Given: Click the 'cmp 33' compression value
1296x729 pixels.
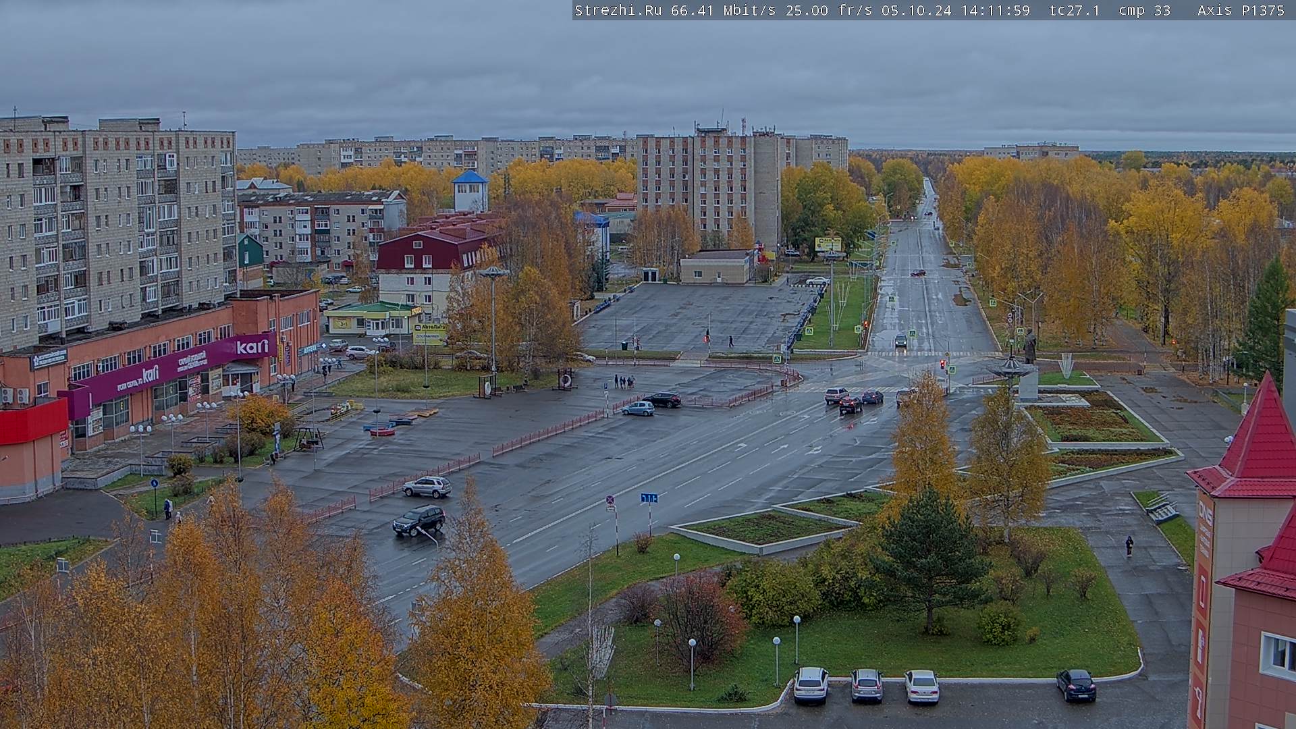Looking at the screenshot, I should [x=1145, y=10].
